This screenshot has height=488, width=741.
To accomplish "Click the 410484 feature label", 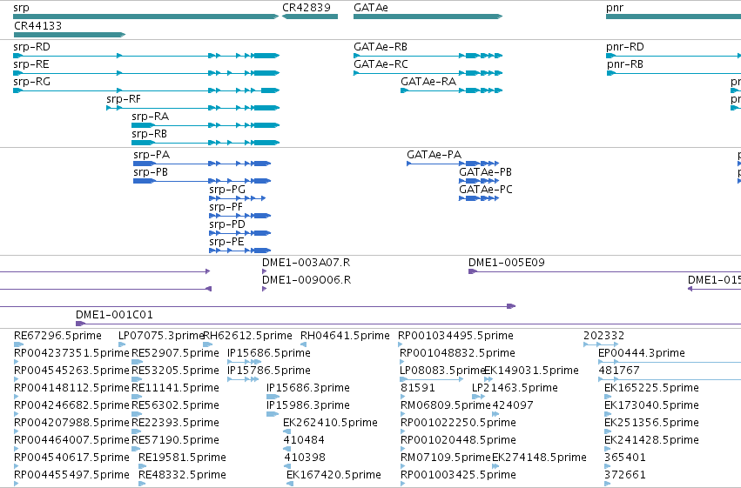I will pos(304,440).
